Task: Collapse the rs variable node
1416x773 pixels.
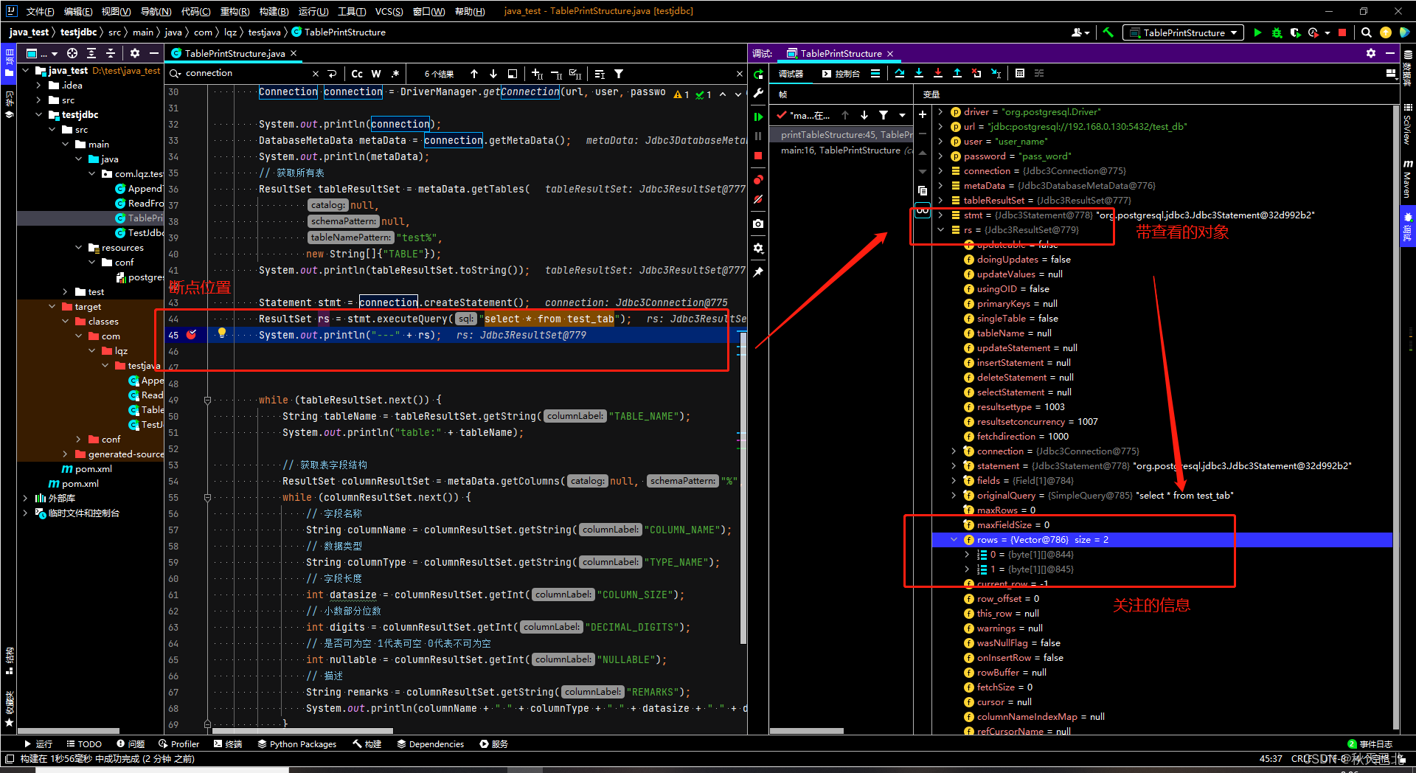Action: pyautogui.click(x=940, y=230)
